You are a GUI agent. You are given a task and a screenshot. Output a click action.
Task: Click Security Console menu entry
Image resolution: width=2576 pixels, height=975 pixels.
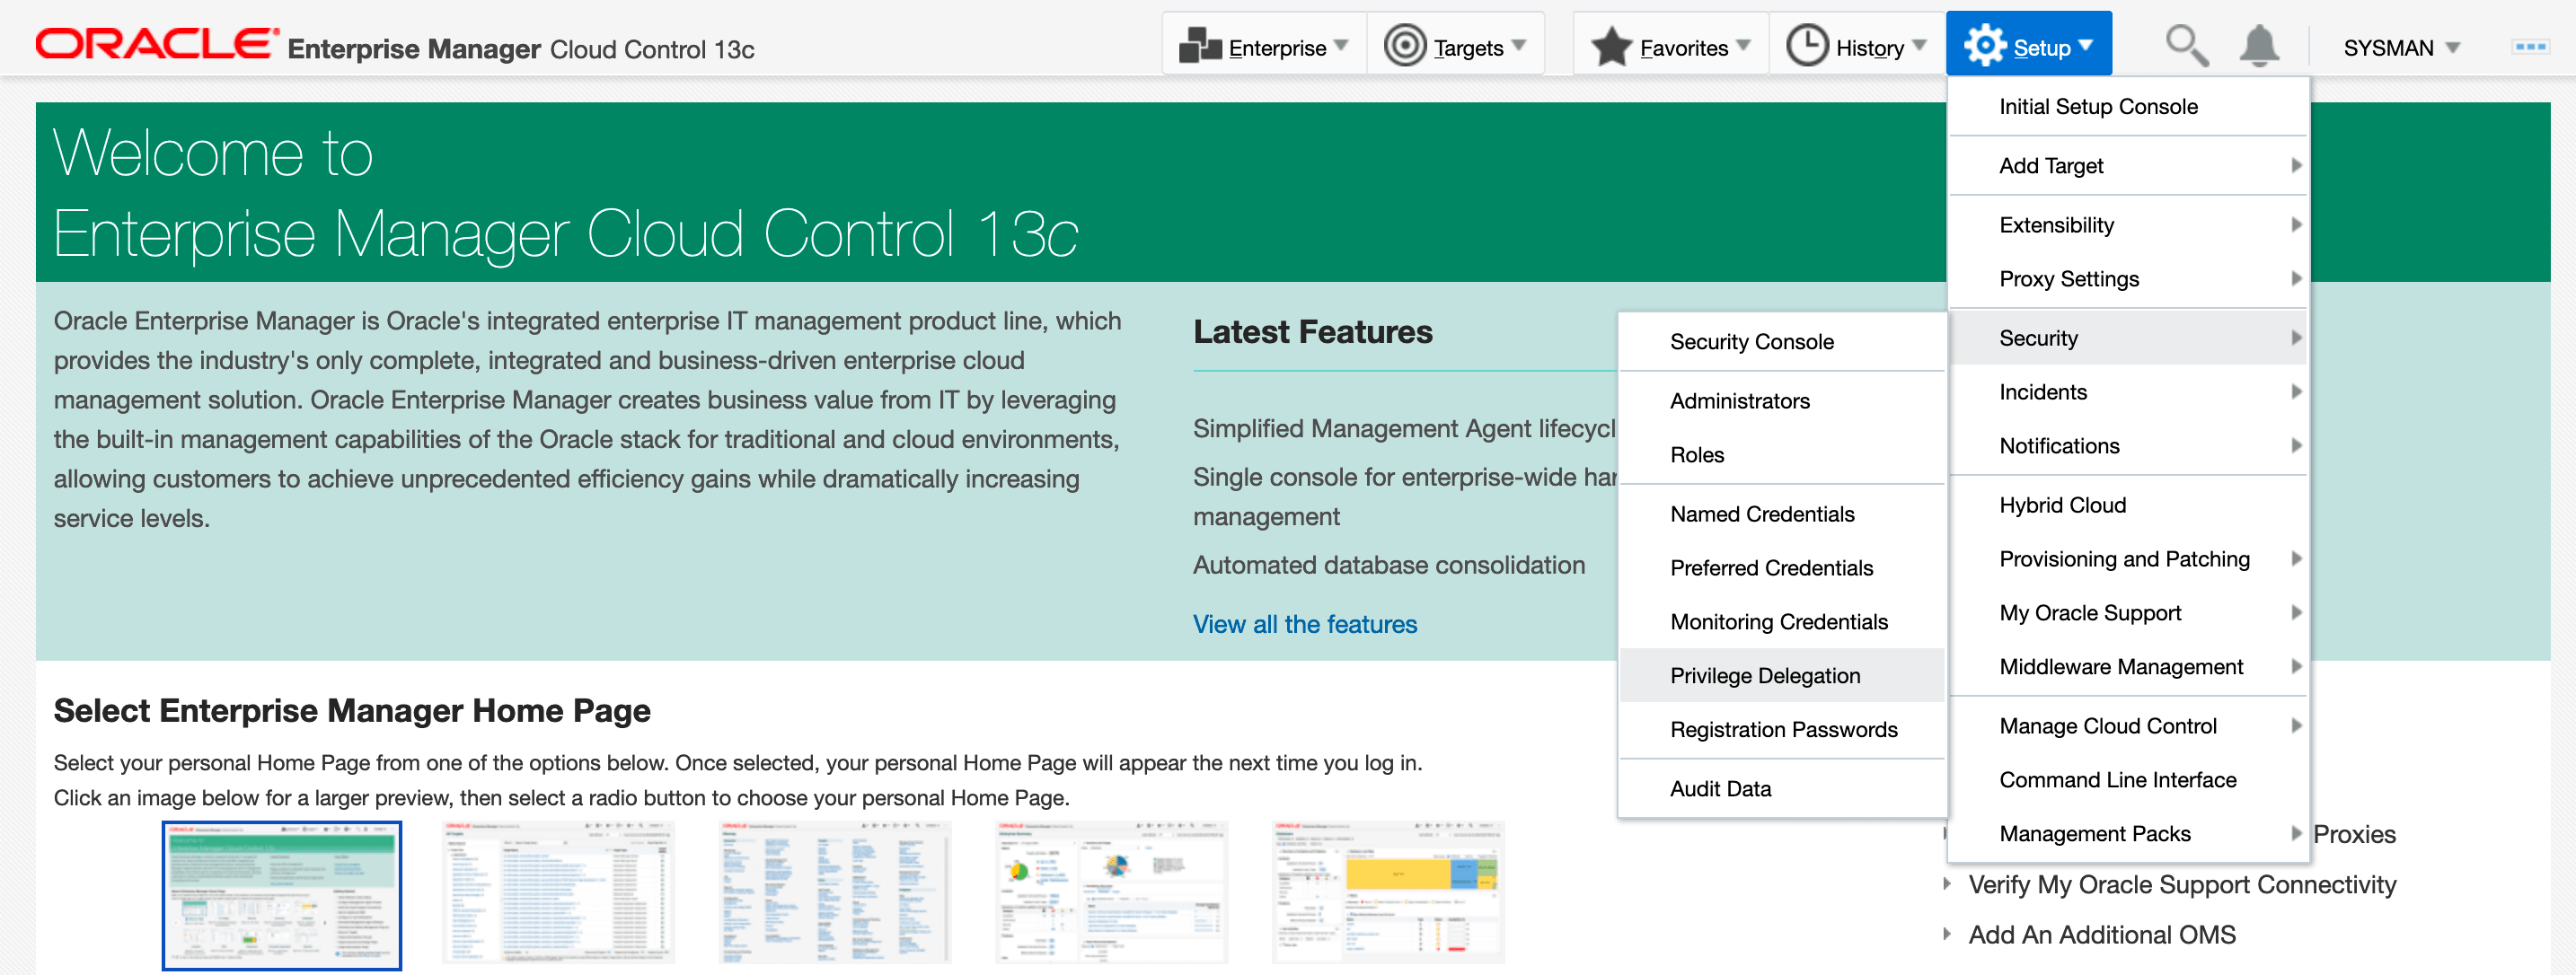1751,342
